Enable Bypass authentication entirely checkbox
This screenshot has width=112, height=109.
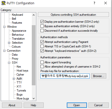click(x=42, y=26)
